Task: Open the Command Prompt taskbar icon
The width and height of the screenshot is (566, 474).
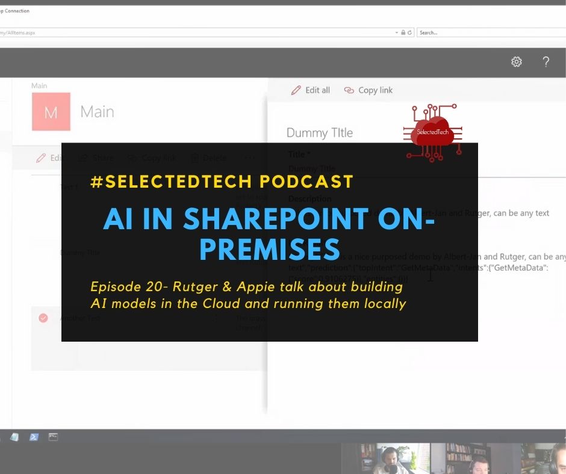Action: click(x=53, y=437)
